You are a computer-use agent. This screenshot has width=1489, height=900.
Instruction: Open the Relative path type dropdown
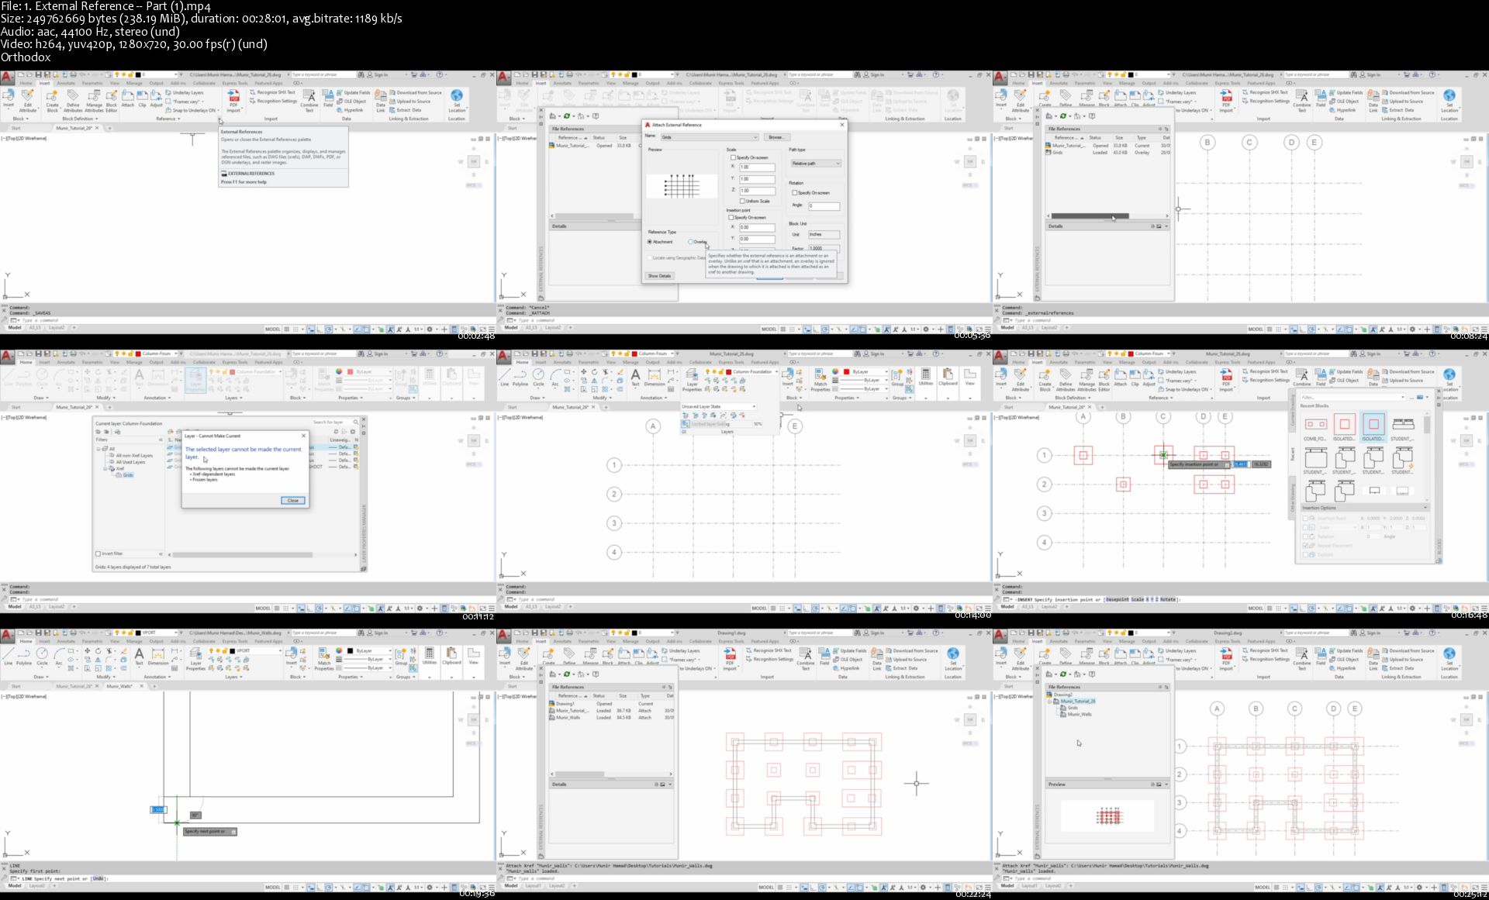pyautogui.click(x=815, y=164)
